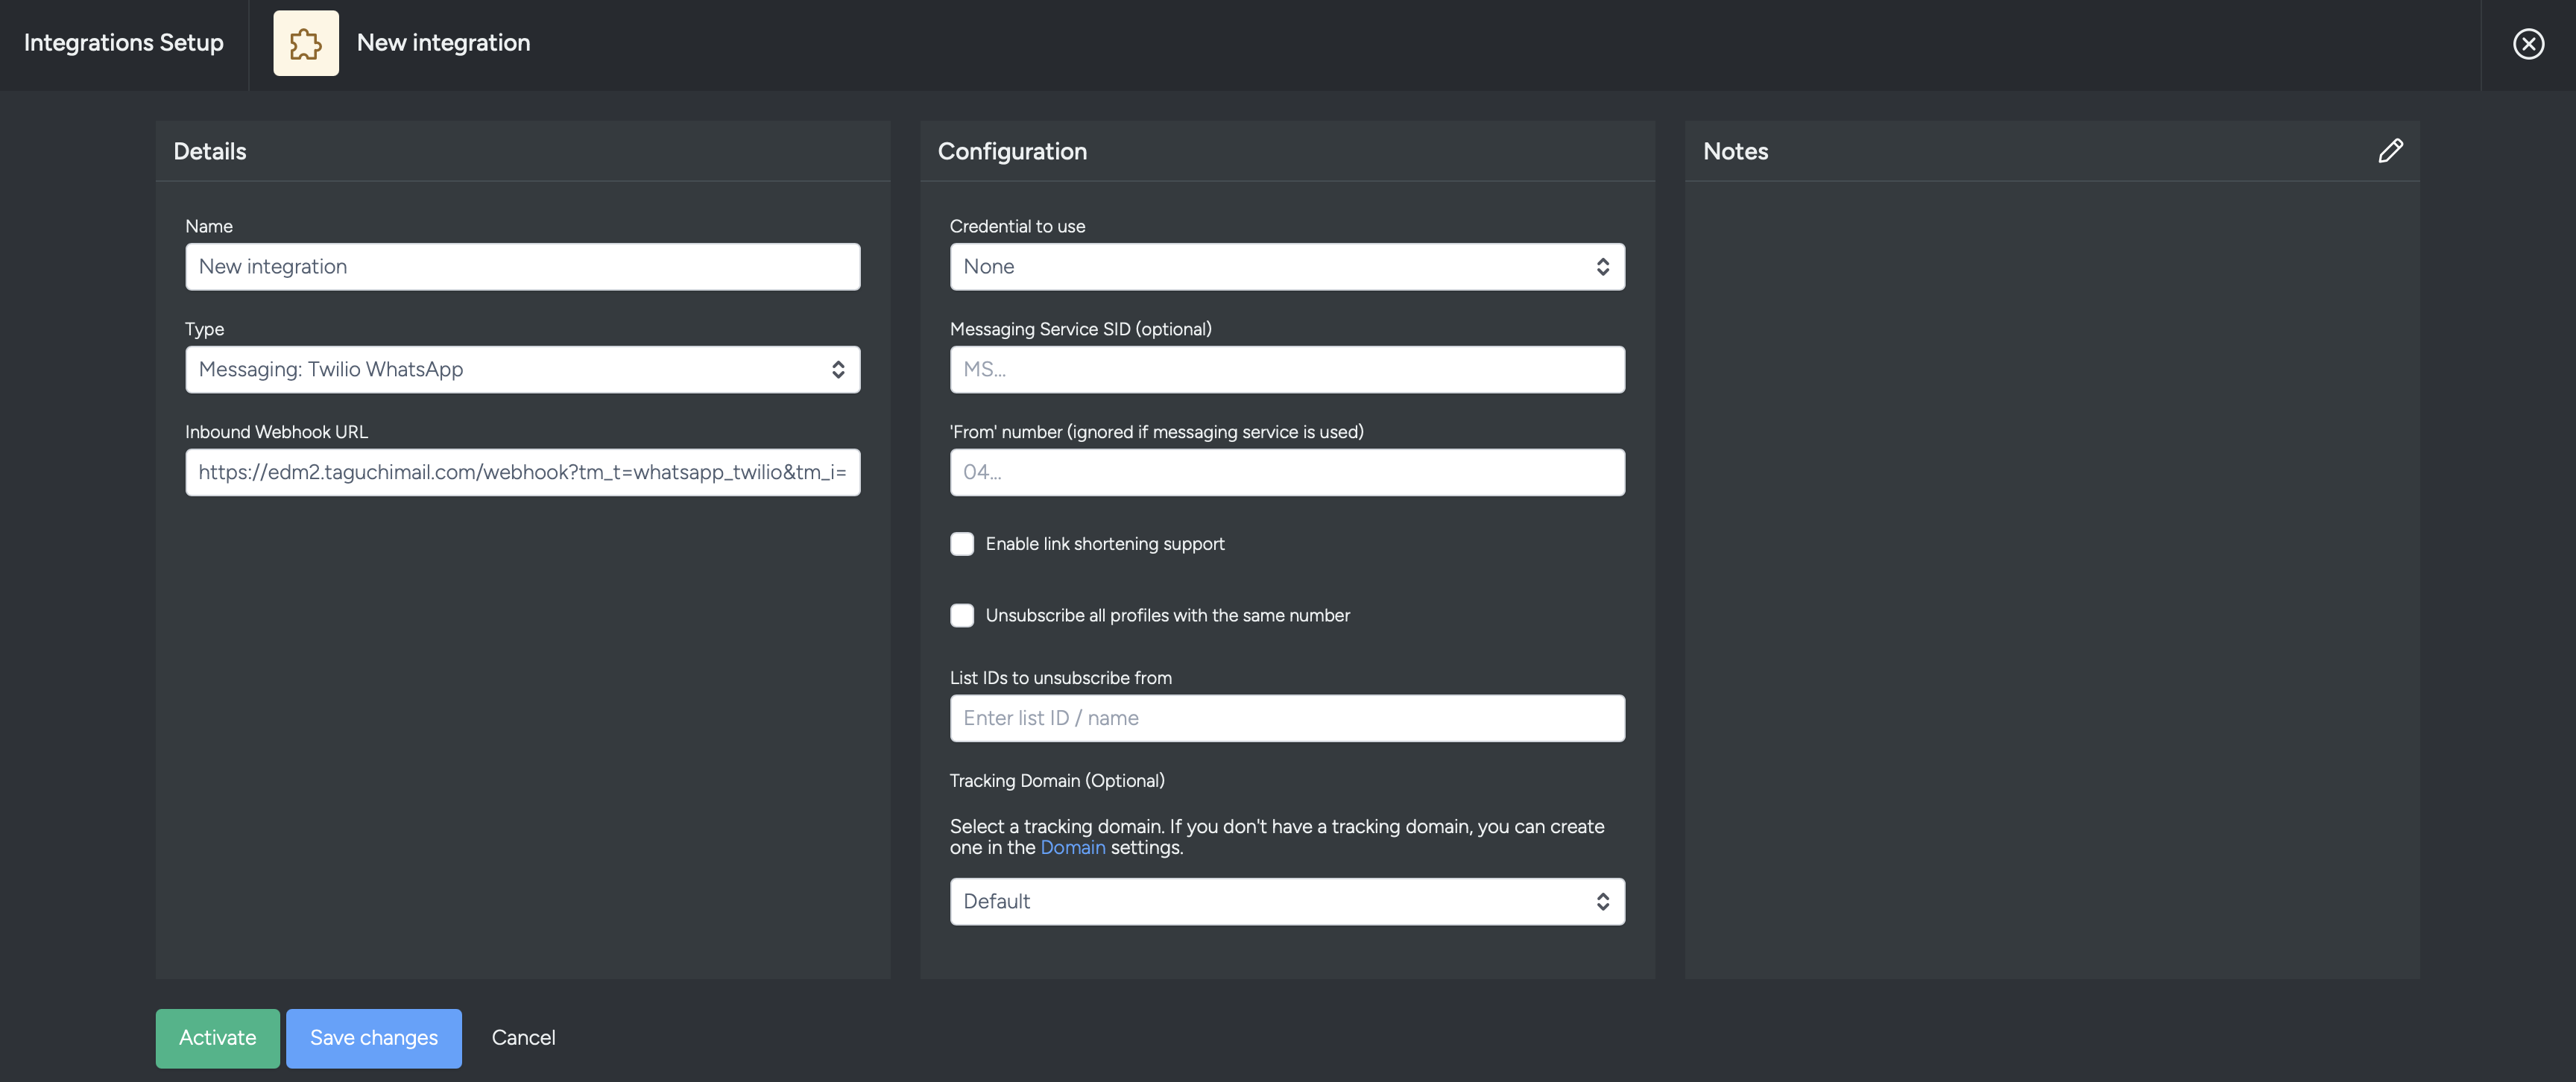Click the Tracking Domain (Optional) label
The image size is (2576, 1082).
[x=1057, y=781]
